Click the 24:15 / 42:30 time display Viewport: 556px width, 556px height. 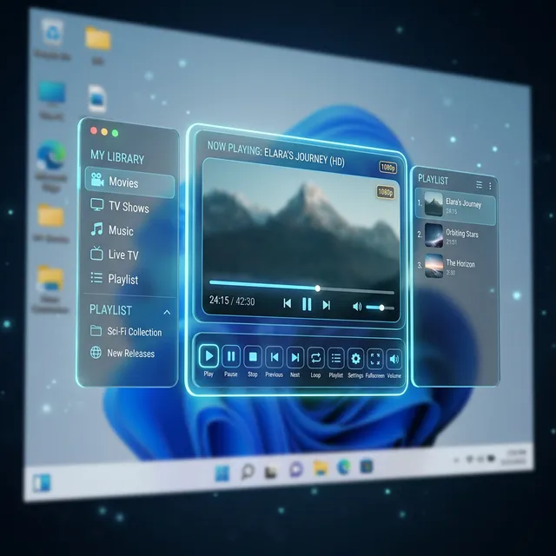(x=232, y=301)
